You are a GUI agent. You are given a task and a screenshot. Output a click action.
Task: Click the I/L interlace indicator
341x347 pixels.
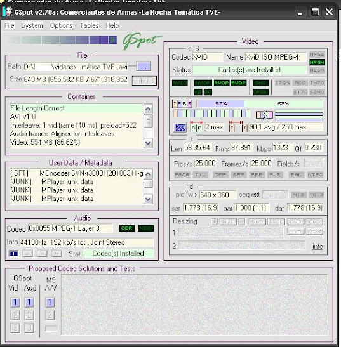(x=200, y=174)
